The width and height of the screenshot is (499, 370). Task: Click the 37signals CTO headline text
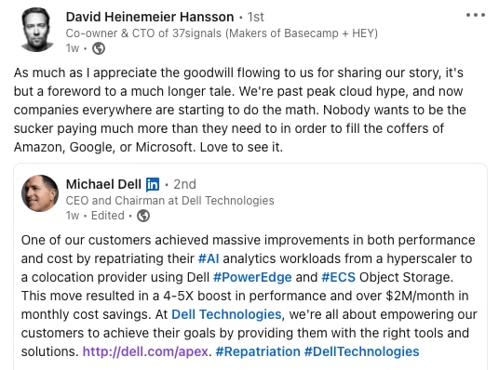(x=222, y=33)
